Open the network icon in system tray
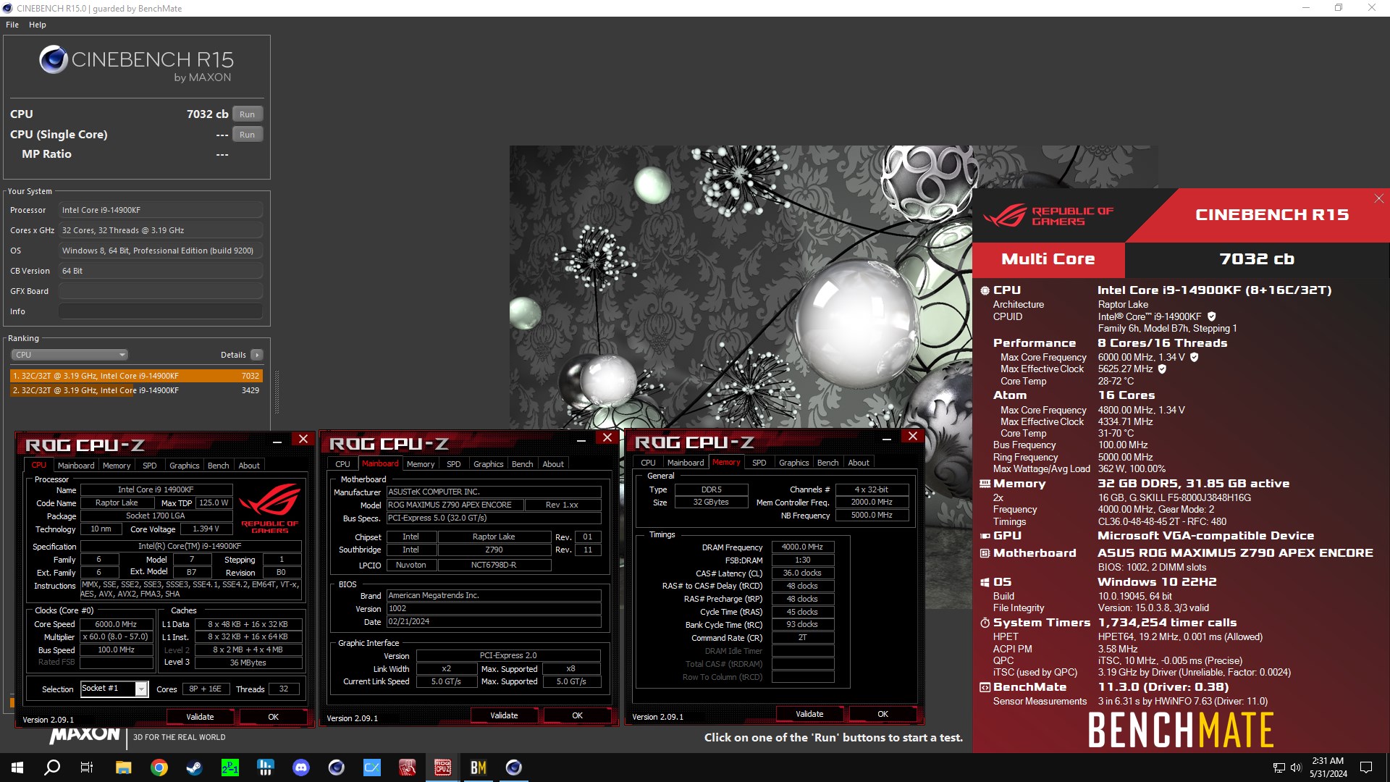The width and height of the screenshot is (1390, 782). [x=1279, y=768]
